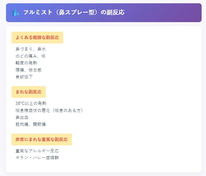
Task: Click the フルミスト（鼻スプレー型）の副反応 header title
Action: point(74,12)
